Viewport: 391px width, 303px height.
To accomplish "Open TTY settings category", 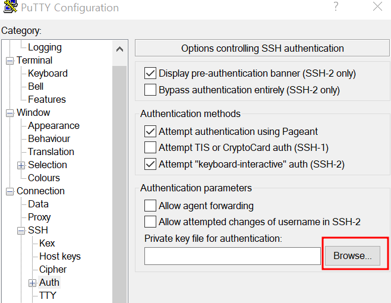I will 48,295.
